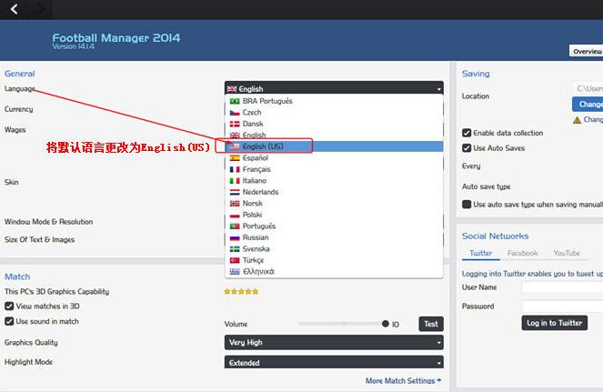The width and height of the screenshot is (603, 392).
Task: Open the Overview tab
Action: [x=586, y=51]
